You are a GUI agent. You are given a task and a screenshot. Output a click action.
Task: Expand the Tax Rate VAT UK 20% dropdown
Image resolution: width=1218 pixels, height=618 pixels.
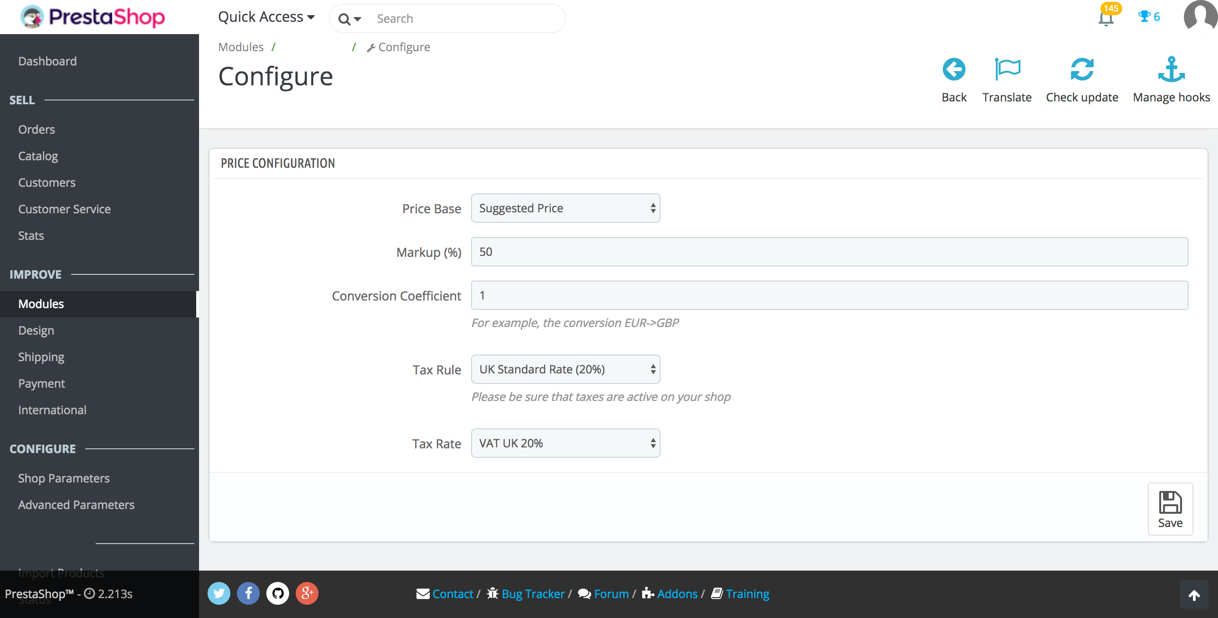565,442
